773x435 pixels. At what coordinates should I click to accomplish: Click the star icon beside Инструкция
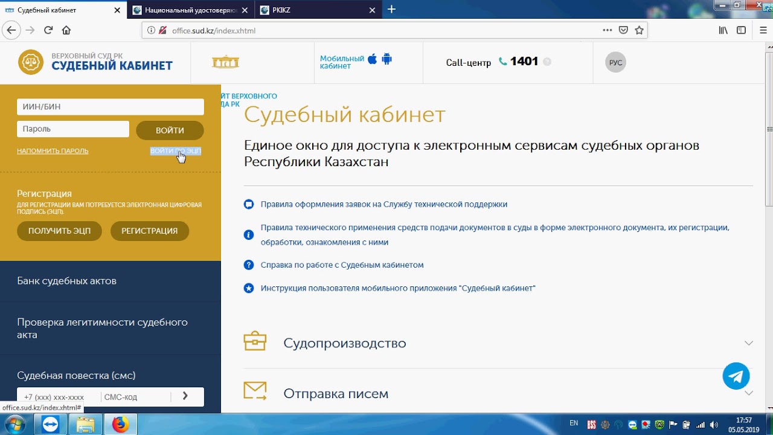pyautogui.click(x=249, y=288)
